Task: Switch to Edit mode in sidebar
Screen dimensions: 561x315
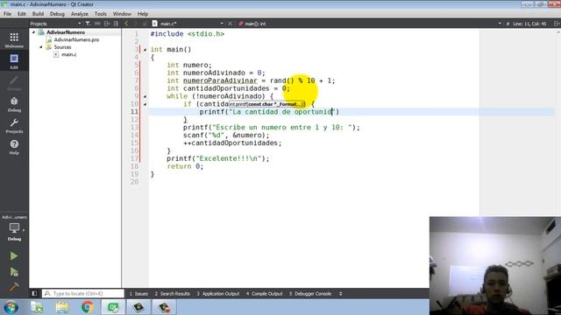Action: (x=14, y=61)
